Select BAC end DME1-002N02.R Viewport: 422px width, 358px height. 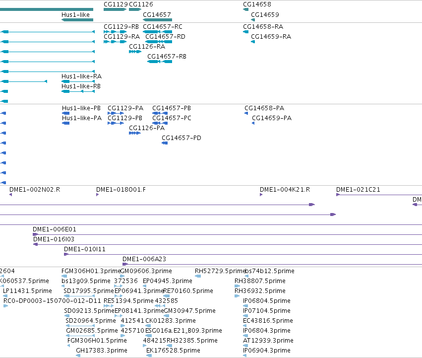point(10,195)
